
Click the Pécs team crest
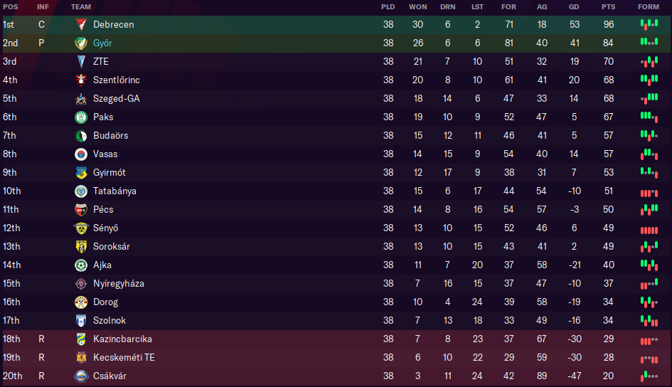pos(81,209)
